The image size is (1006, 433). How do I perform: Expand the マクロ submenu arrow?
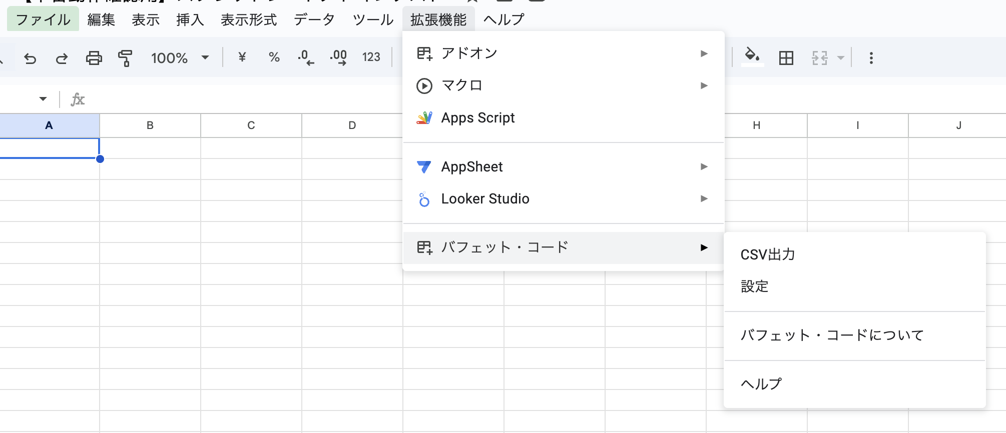[704, 85]
